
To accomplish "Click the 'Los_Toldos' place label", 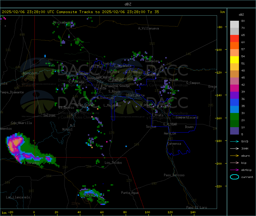I will click(x=113, y=163).
